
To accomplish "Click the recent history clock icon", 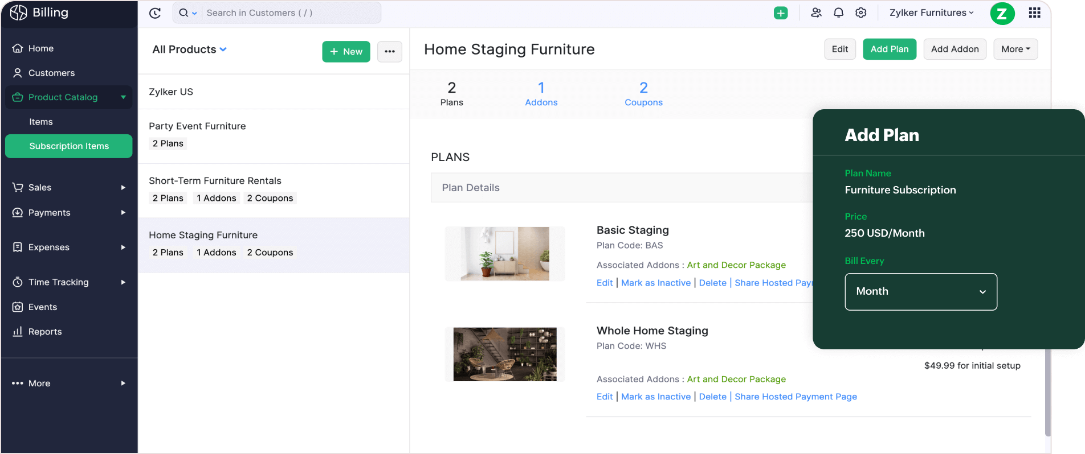I will (x=155, y=13).
